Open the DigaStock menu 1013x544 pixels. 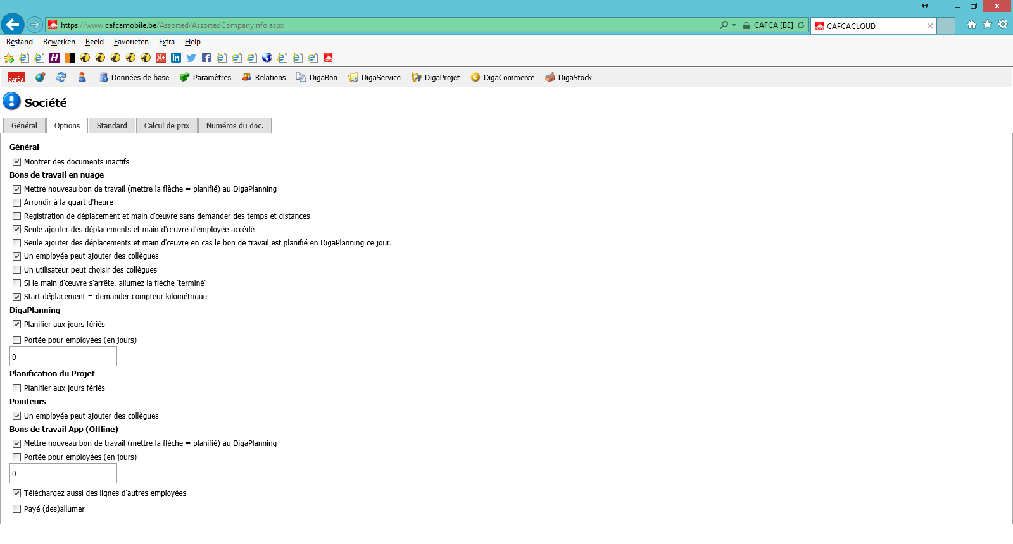pos(569,77)
